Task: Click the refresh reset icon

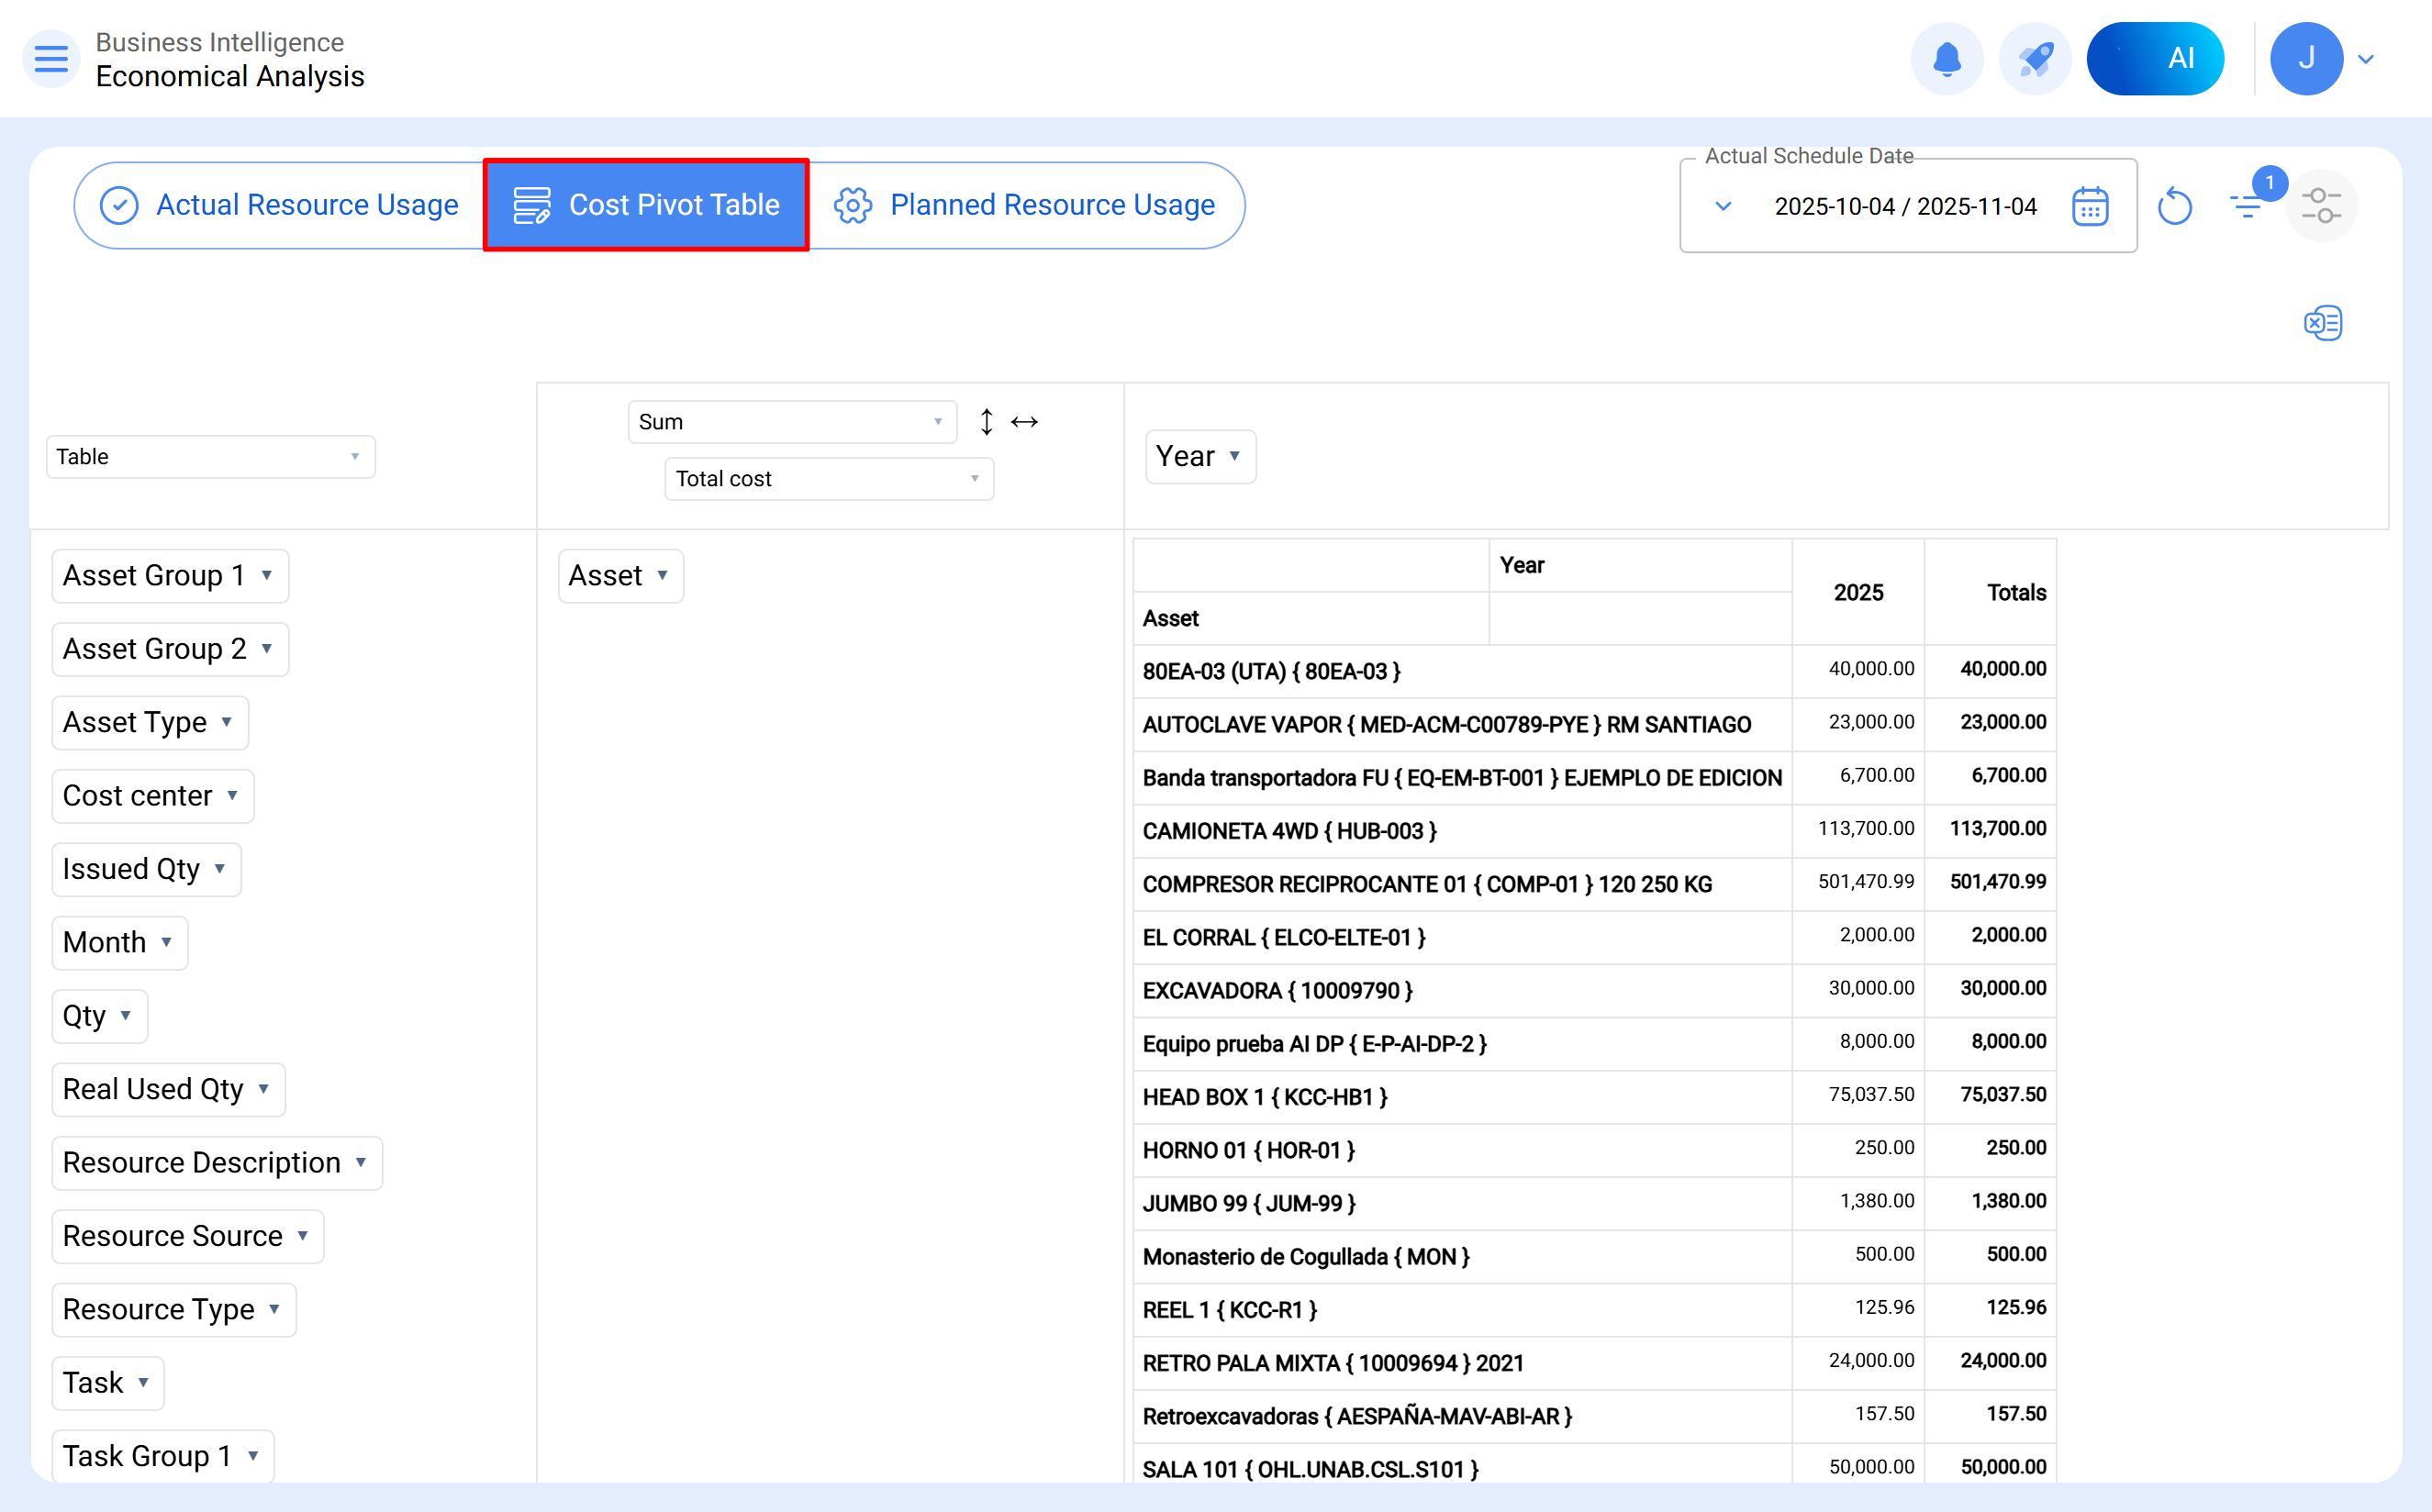Action: click(2174, 207)
